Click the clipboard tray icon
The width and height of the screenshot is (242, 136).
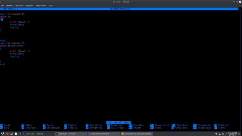pos(223,134)
